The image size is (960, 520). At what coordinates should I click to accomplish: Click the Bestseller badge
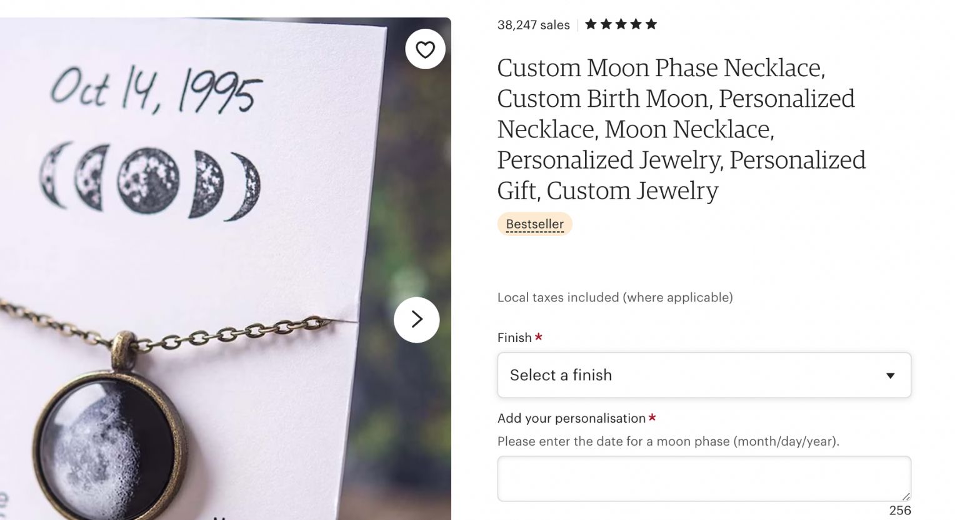click(x=534, y=224)
